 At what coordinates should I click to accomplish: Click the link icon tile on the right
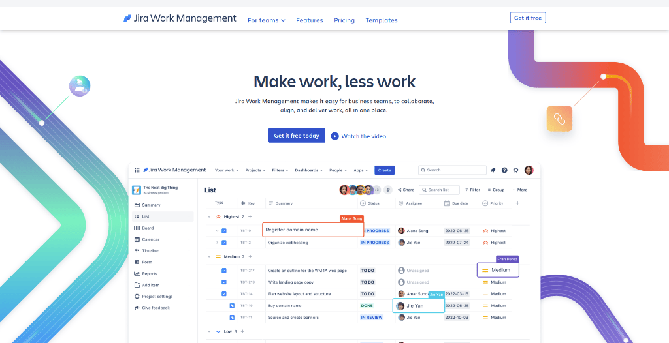[559, 119]
